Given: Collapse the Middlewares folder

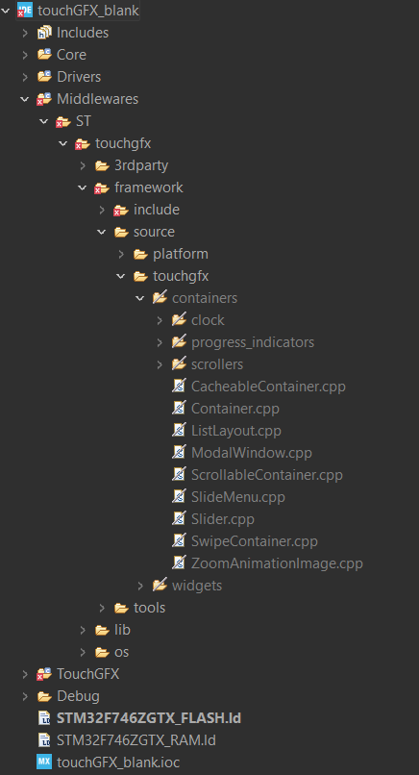Looking at the screenshot, I should click(25, 99).
